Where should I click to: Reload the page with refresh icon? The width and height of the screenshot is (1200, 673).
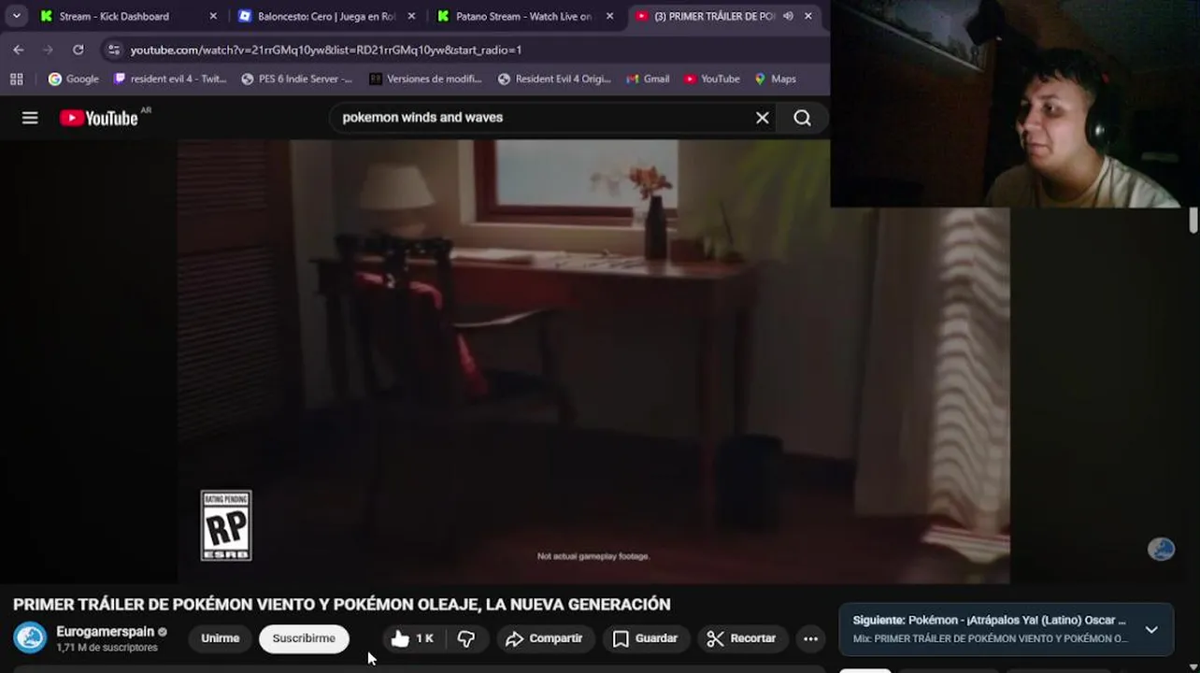(79, 50)
